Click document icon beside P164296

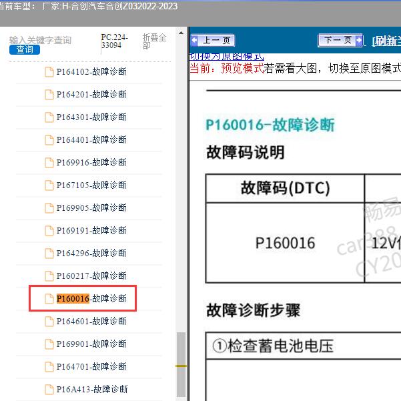click(49, 253)
